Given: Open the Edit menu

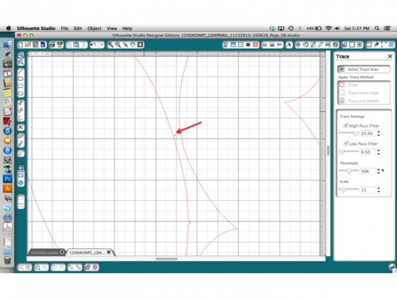Looking at the screenshot, I should 78,28.
